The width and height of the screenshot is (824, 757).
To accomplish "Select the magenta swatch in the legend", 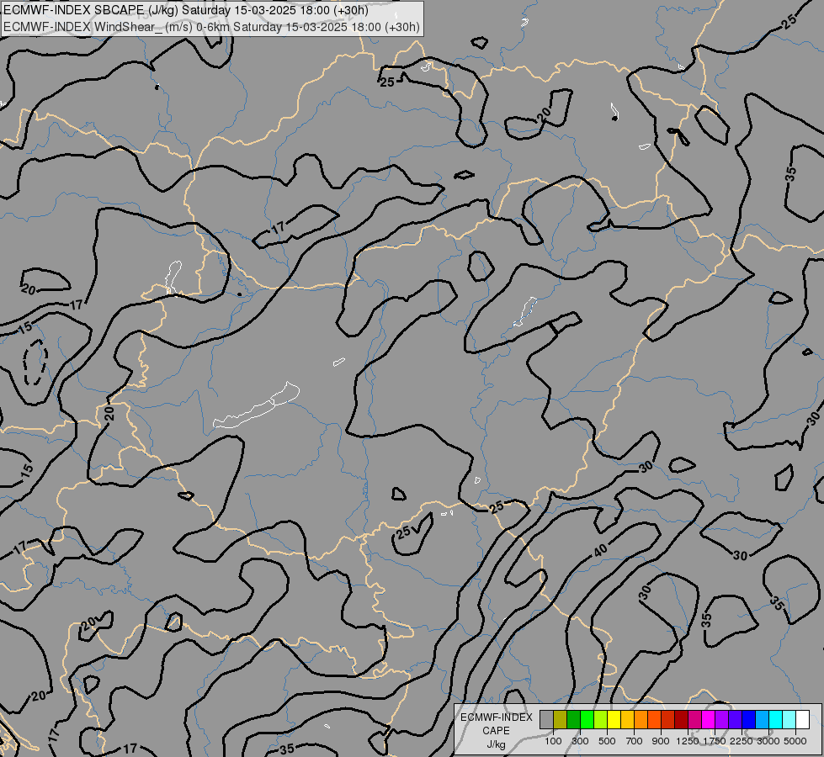I will (x=709, y=719).
